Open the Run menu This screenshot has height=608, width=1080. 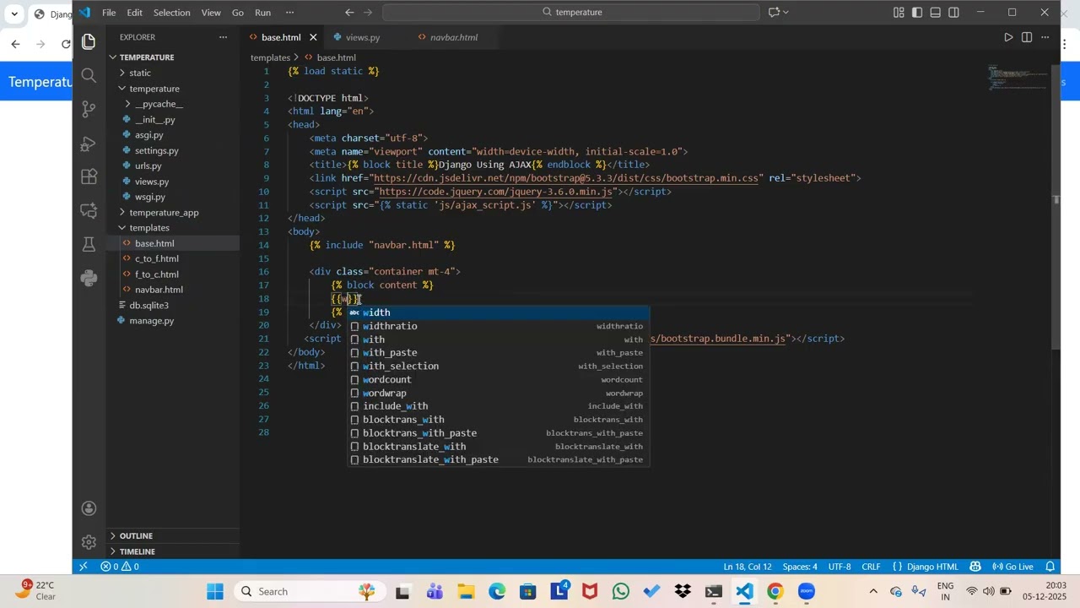click(262, 13)
